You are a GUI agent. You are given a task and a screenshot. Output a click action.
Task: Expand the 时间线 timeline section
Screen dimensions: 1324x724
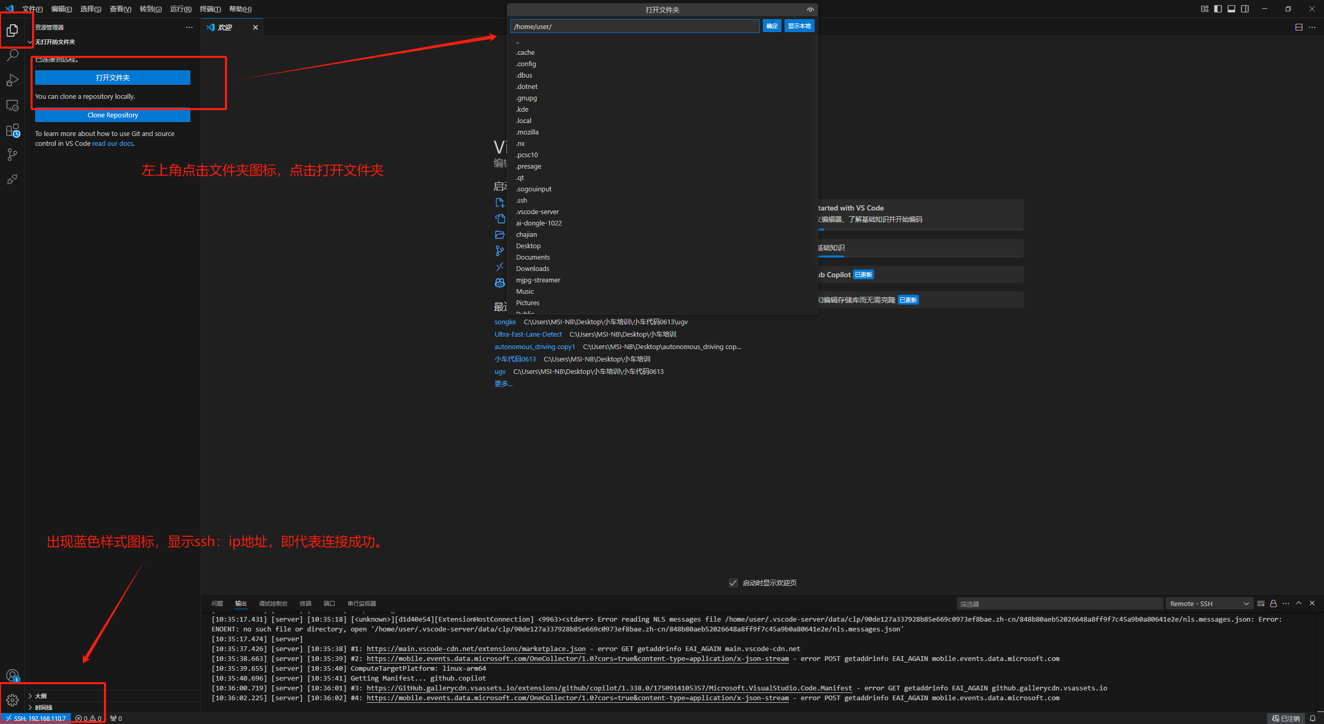(43, 707)
